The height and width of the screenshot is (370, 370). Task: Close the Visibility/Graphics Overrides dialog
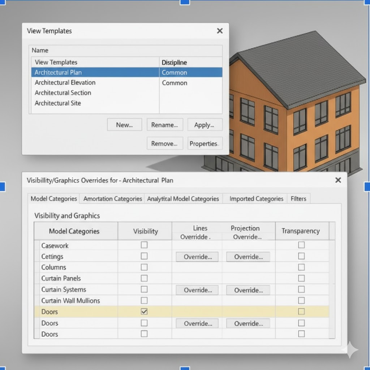coord(338,180)
